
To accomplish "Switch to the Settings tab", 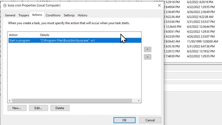I will point(69,15).
